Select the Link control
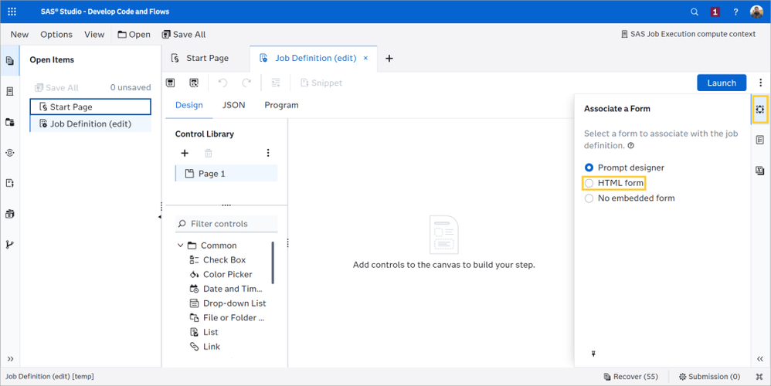 [x=205, y=347]
